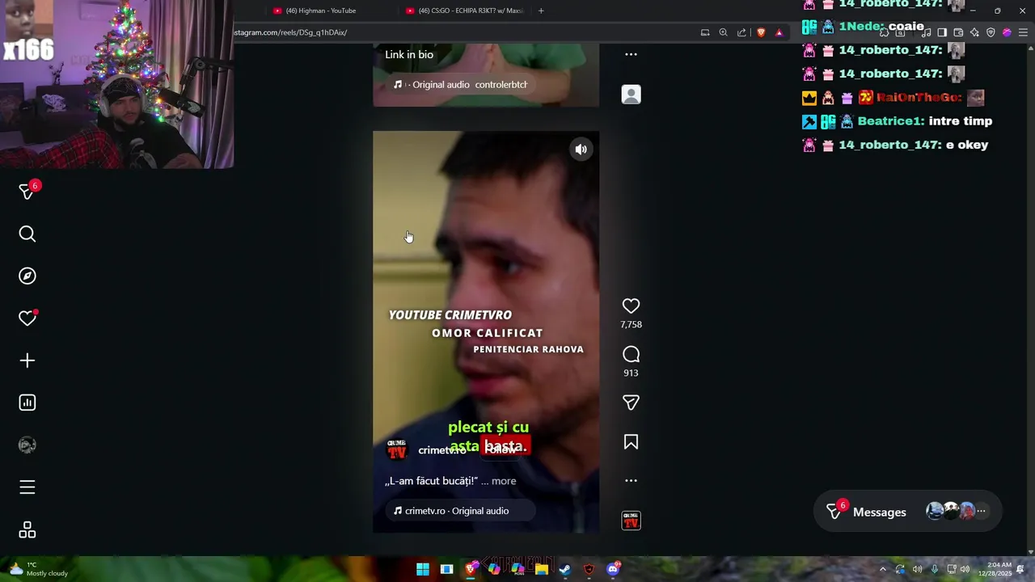The width and height of the screenshot is (1035, 582).
Task: Open Discord from the taskbar
Action: [x=613, y=569]
